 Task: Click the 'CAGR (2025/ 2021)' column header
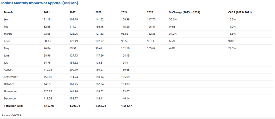tap(240, 12)
